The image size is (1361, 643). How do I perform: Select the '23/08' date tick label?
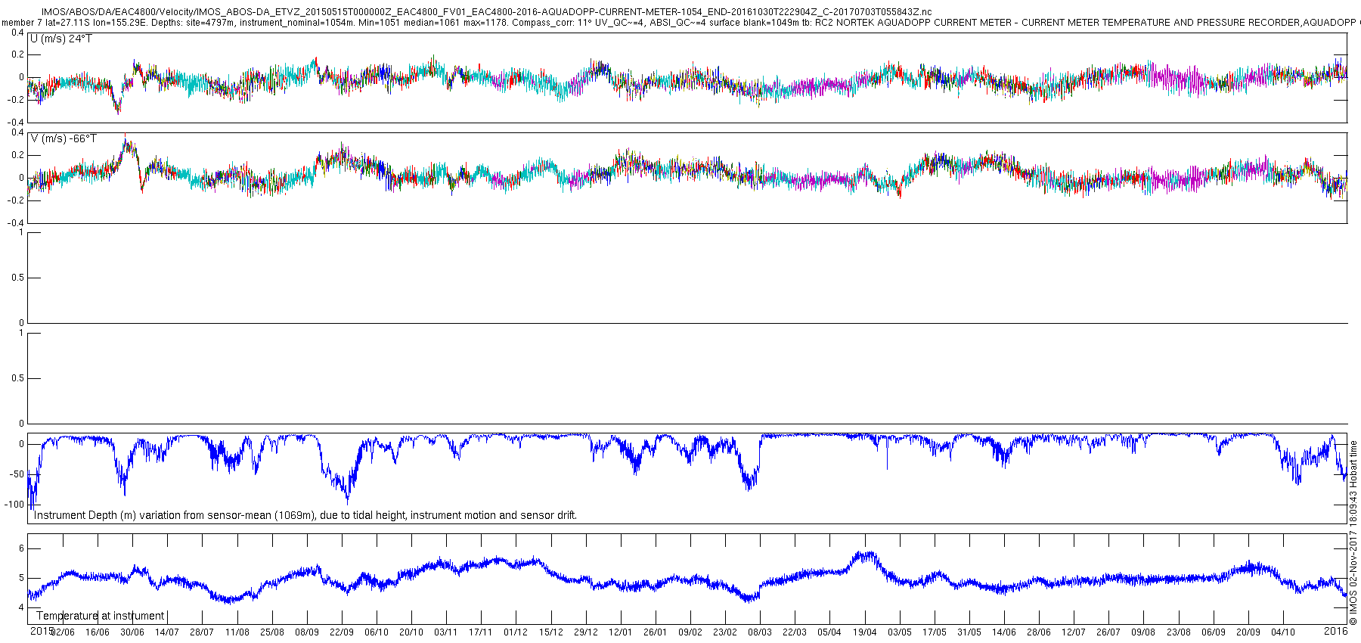tap(1179, 632)
